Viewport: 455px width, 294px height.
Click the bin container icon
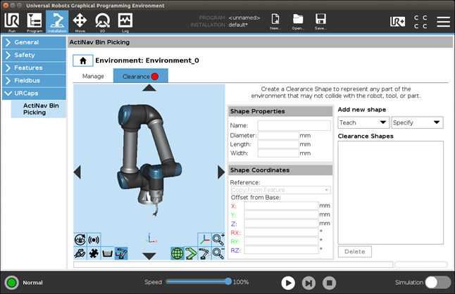(x=107, y=253)
